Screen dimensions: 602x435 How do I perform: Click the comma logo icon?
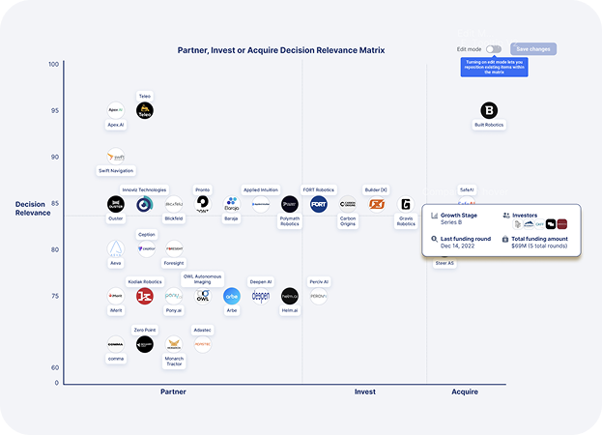tap(116, 344)
